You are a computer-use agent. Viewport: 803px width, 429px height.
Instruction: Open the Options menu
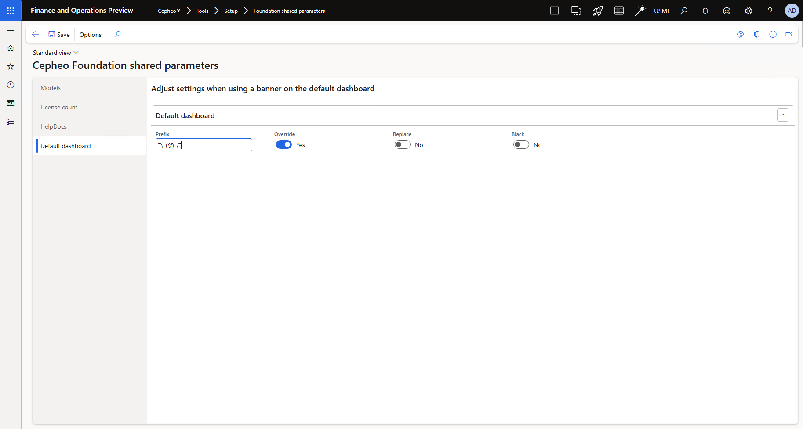point(90,35)
